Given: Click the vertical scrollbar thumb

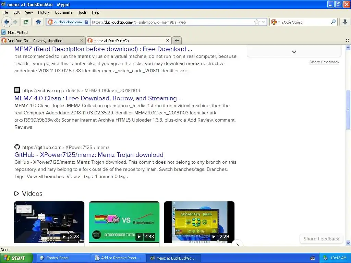Looking at the screenshot, I should tap(348, 110).
